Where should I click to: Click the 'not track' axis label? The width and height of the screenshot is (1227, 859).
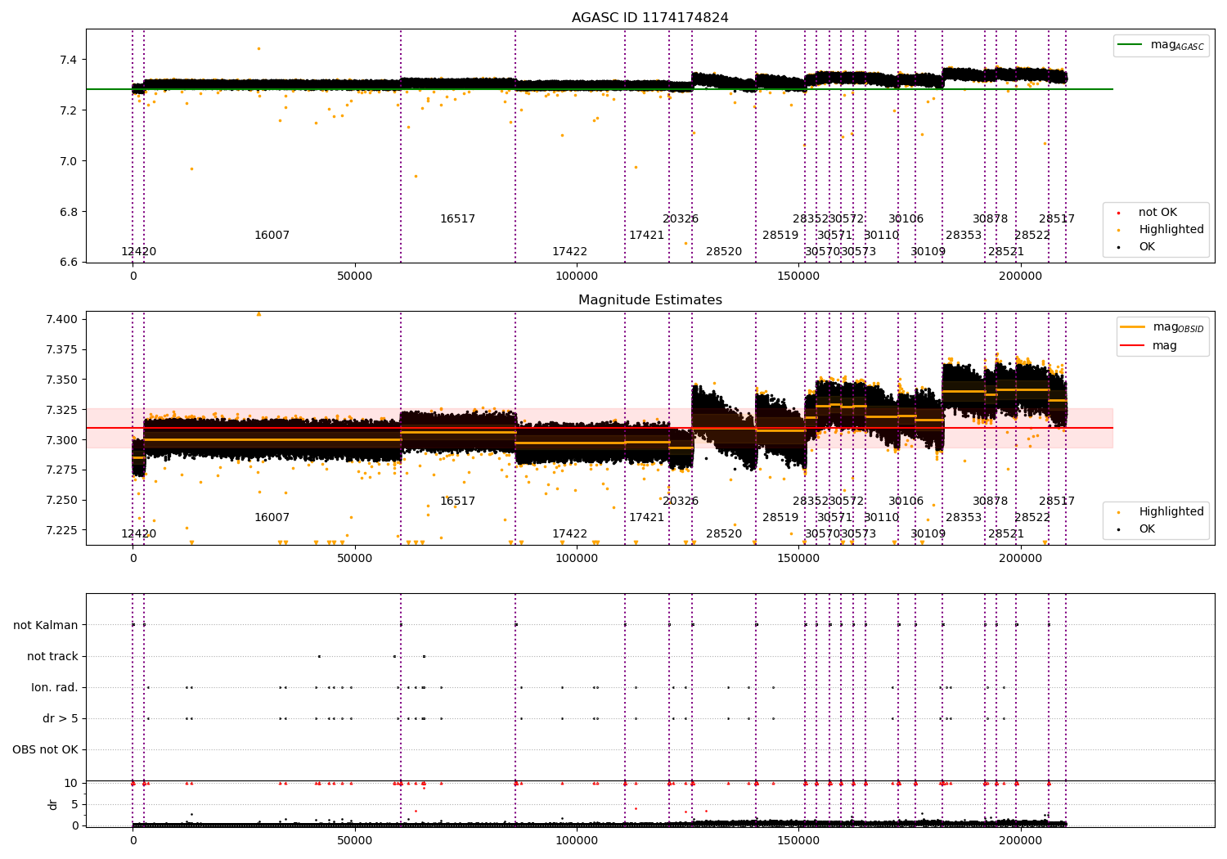pyautogui.click(x=52, y=656)
